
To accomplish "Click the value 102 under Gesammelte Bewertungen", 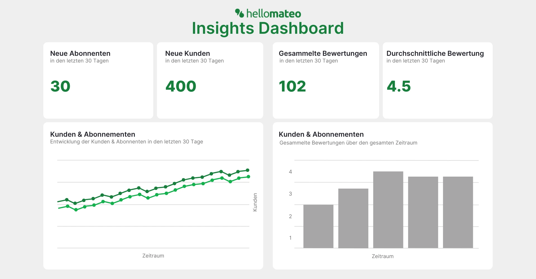I will tap(293, 86).
